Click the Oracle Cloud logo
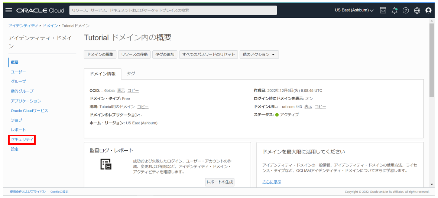This screenshot has width=438, height=198. click(x=40, y=10)
